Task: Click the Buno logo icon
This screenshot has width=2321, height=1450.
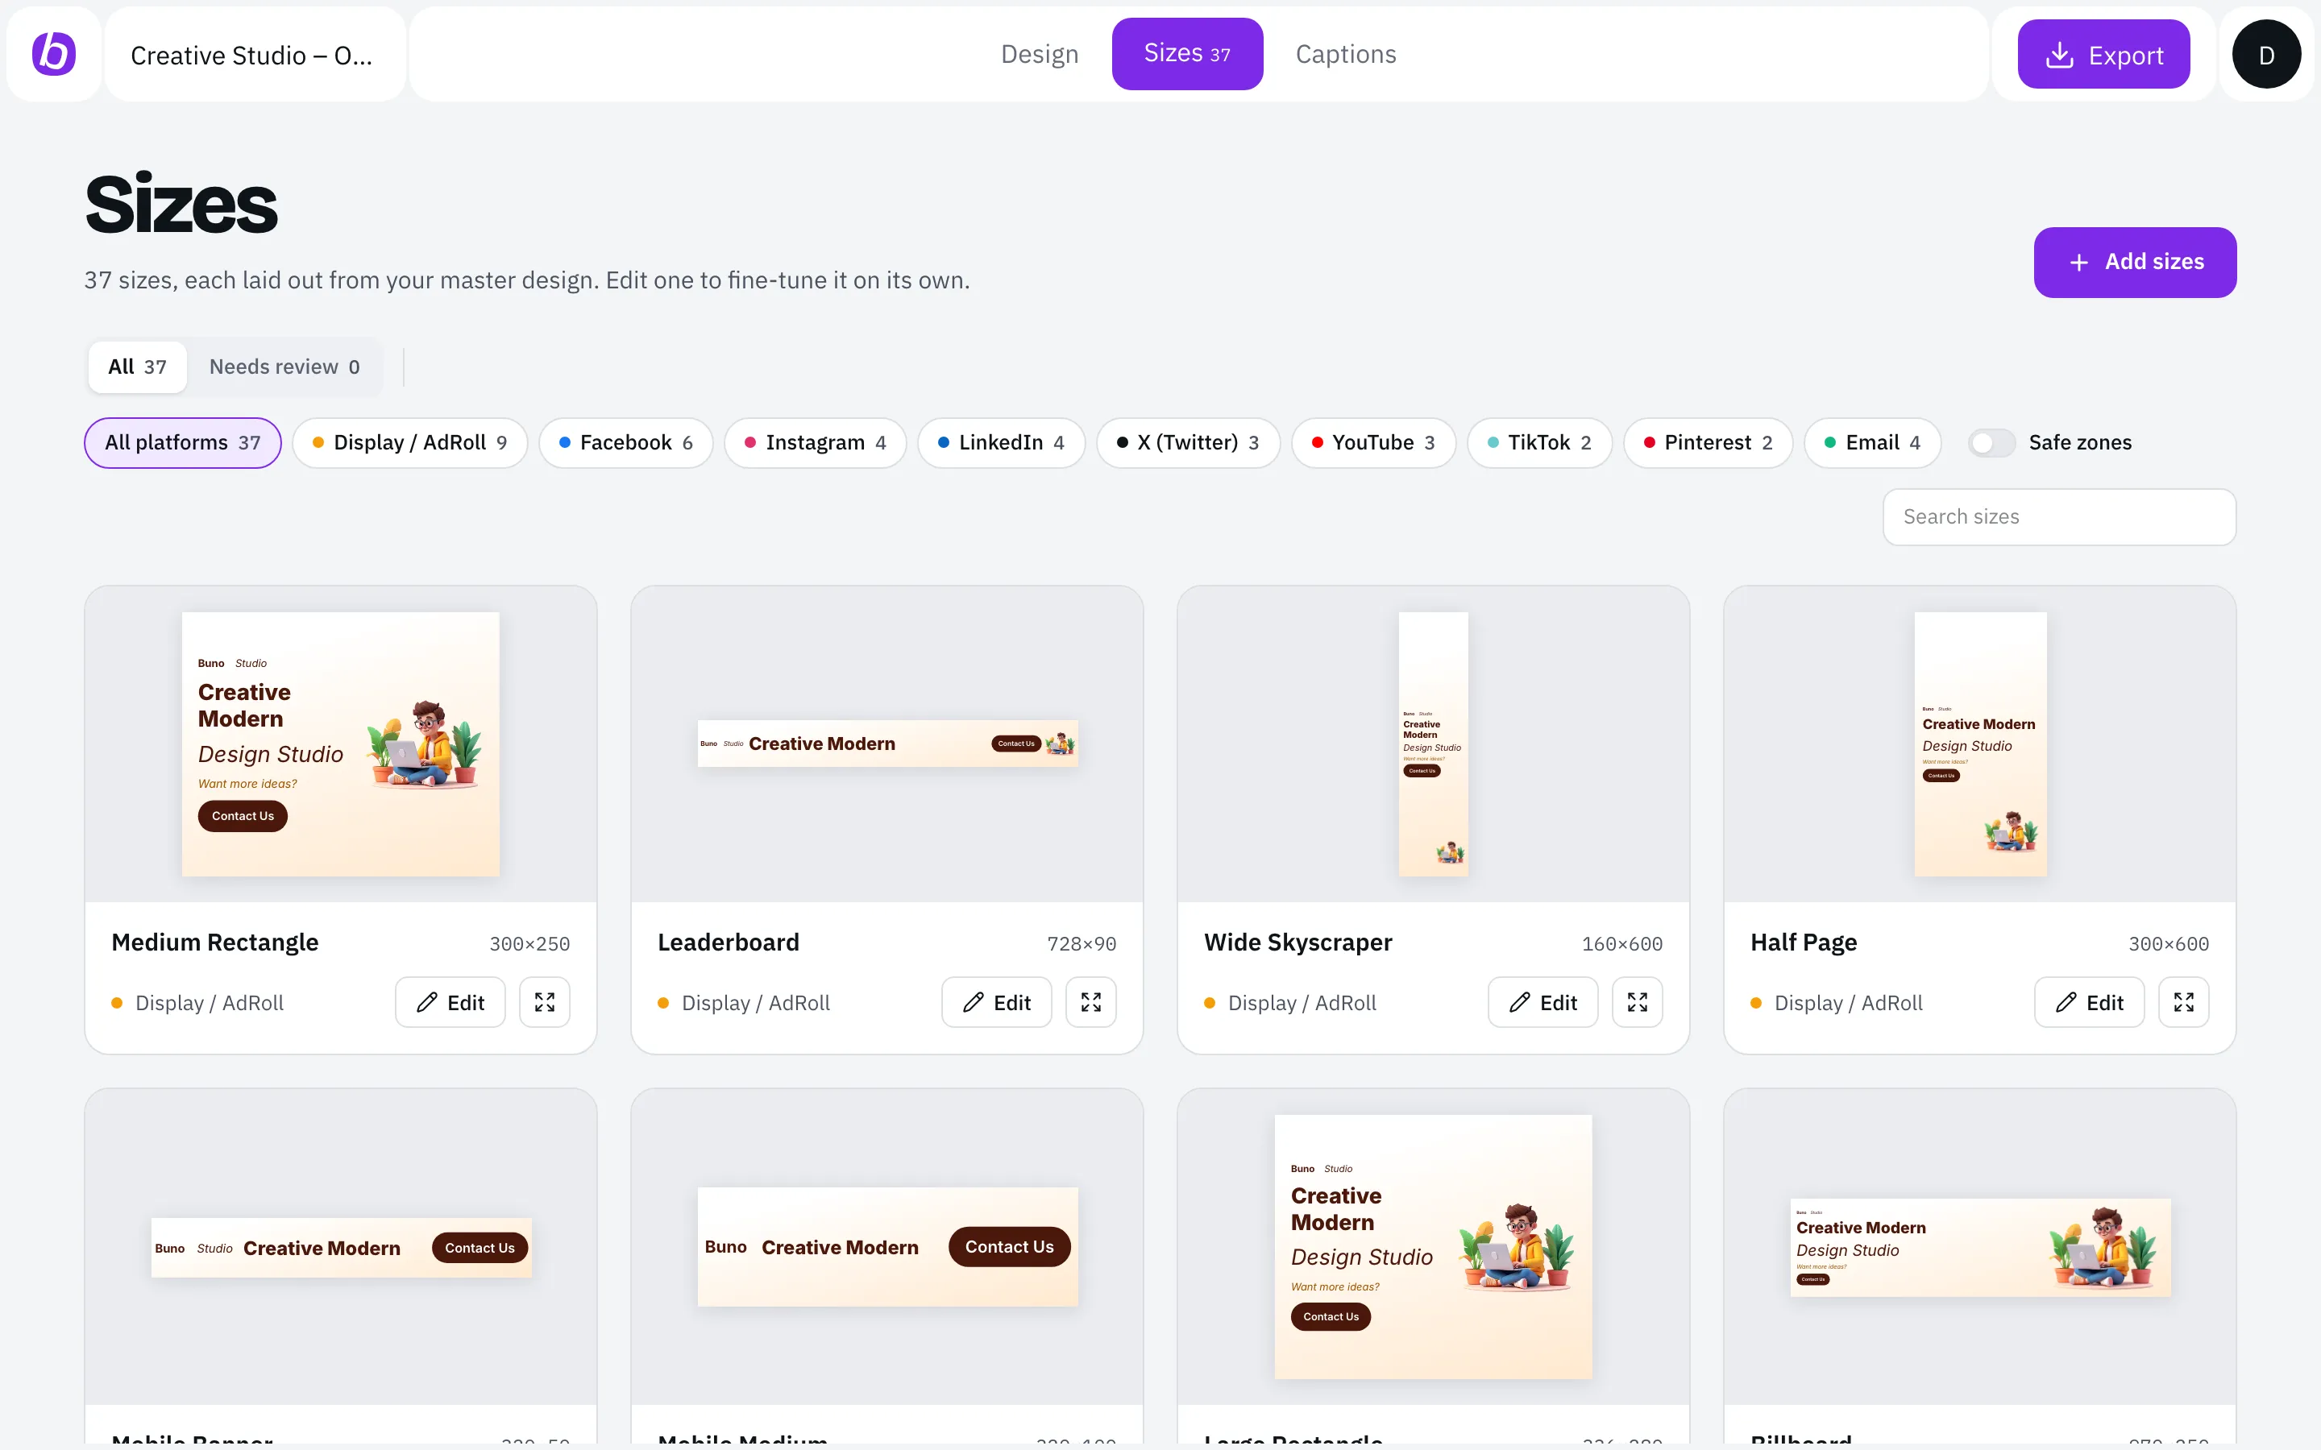Action: [x=54, y=54]
